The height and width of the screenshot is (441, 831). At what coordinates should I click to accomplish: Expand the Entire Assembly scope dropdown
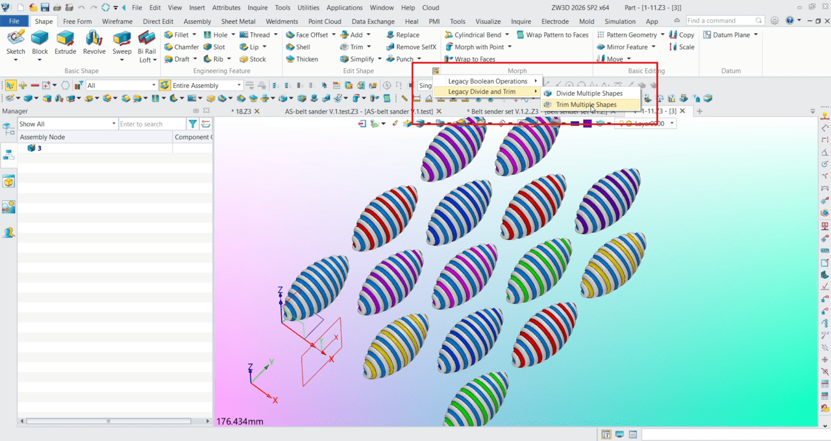coord(240,86)
